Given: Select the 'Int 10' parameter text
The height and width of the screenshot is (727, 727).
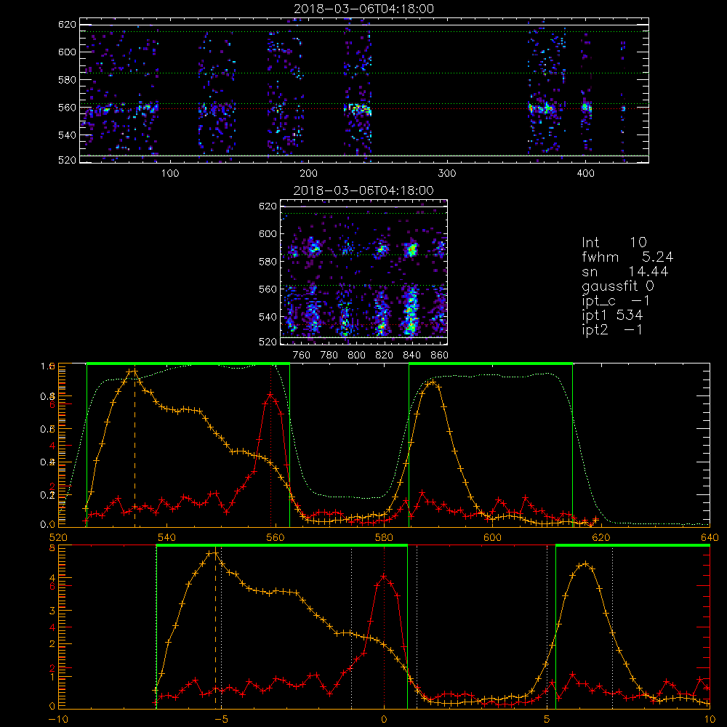Looking at the screenshot, I should tap(614, 242).
